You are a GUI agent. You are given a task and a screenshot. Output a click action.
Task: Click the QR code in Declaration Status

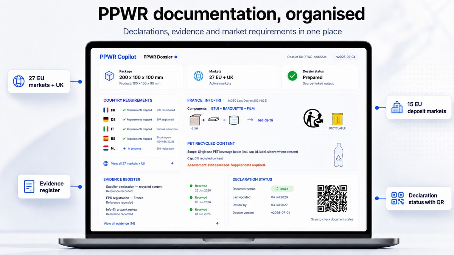pos(332,199)
